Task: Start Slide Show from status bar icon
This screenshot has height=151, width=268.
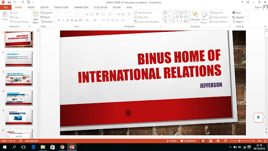Action: tap(225, 141)
